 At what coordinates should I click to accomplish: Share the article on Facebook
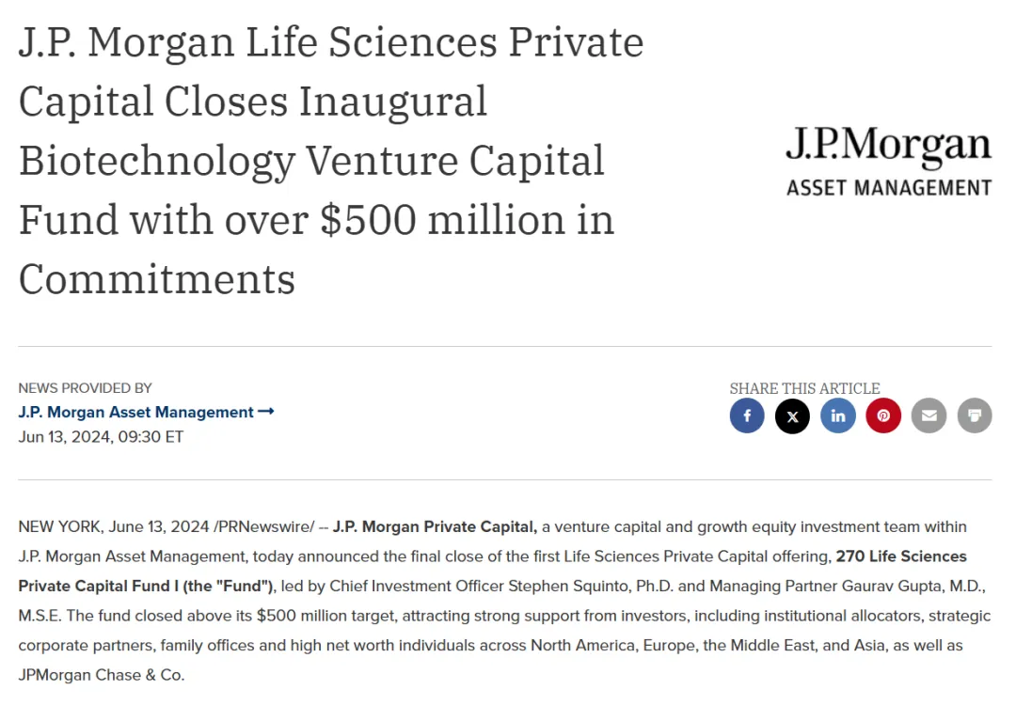pyautogui.click(x=747, y=415)
